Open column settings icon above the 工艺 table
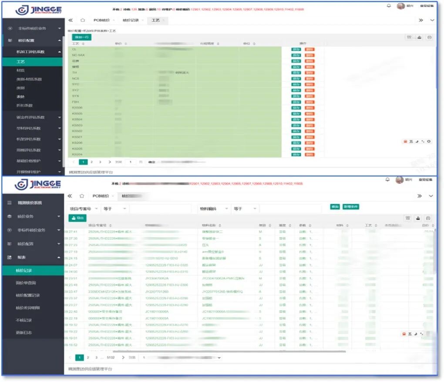This screenshot has width=444, height=382. [409, 37]
